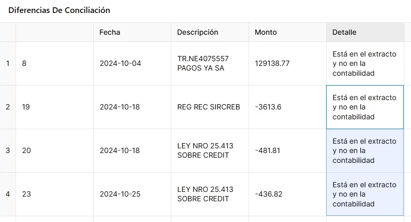Viewport: 411px width, 222px height.
Task: Select the Detalle cell in row 4
Action: coord(365,194)
